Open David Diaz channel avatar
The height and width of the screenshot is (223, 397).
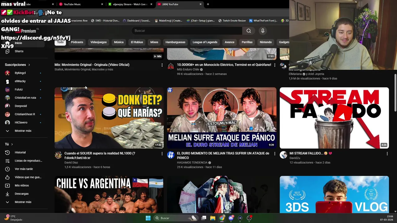tap(58, 155)
